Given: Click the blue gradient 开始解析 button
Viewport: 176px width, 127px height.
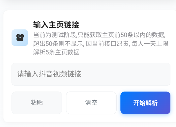Looking at the screenshot, I should [x=145, y=103].
